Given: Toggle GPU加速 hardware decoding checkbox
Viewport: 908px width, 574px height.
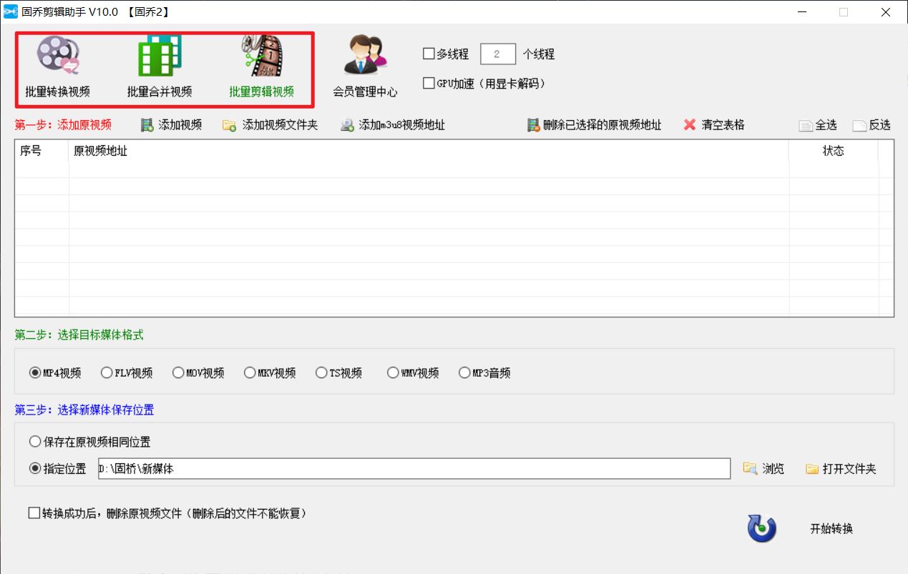Looking at the screenshot, I should tap(429, 84).
